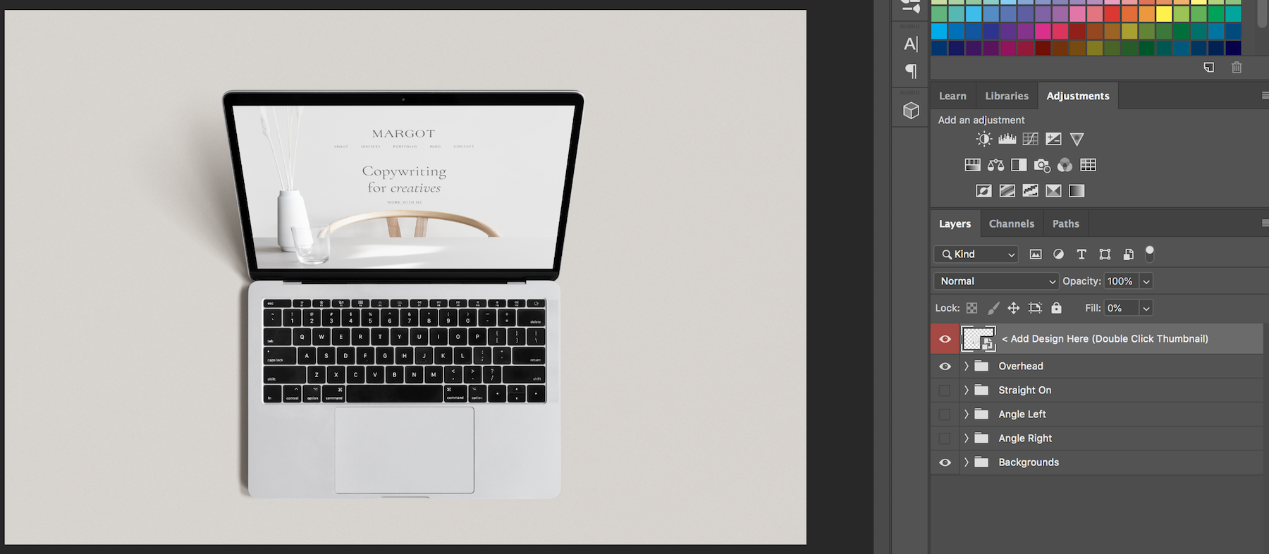Click the Fill percentage field
The height and width of the screenshot is (554, 1269).
pos(1120,308)
